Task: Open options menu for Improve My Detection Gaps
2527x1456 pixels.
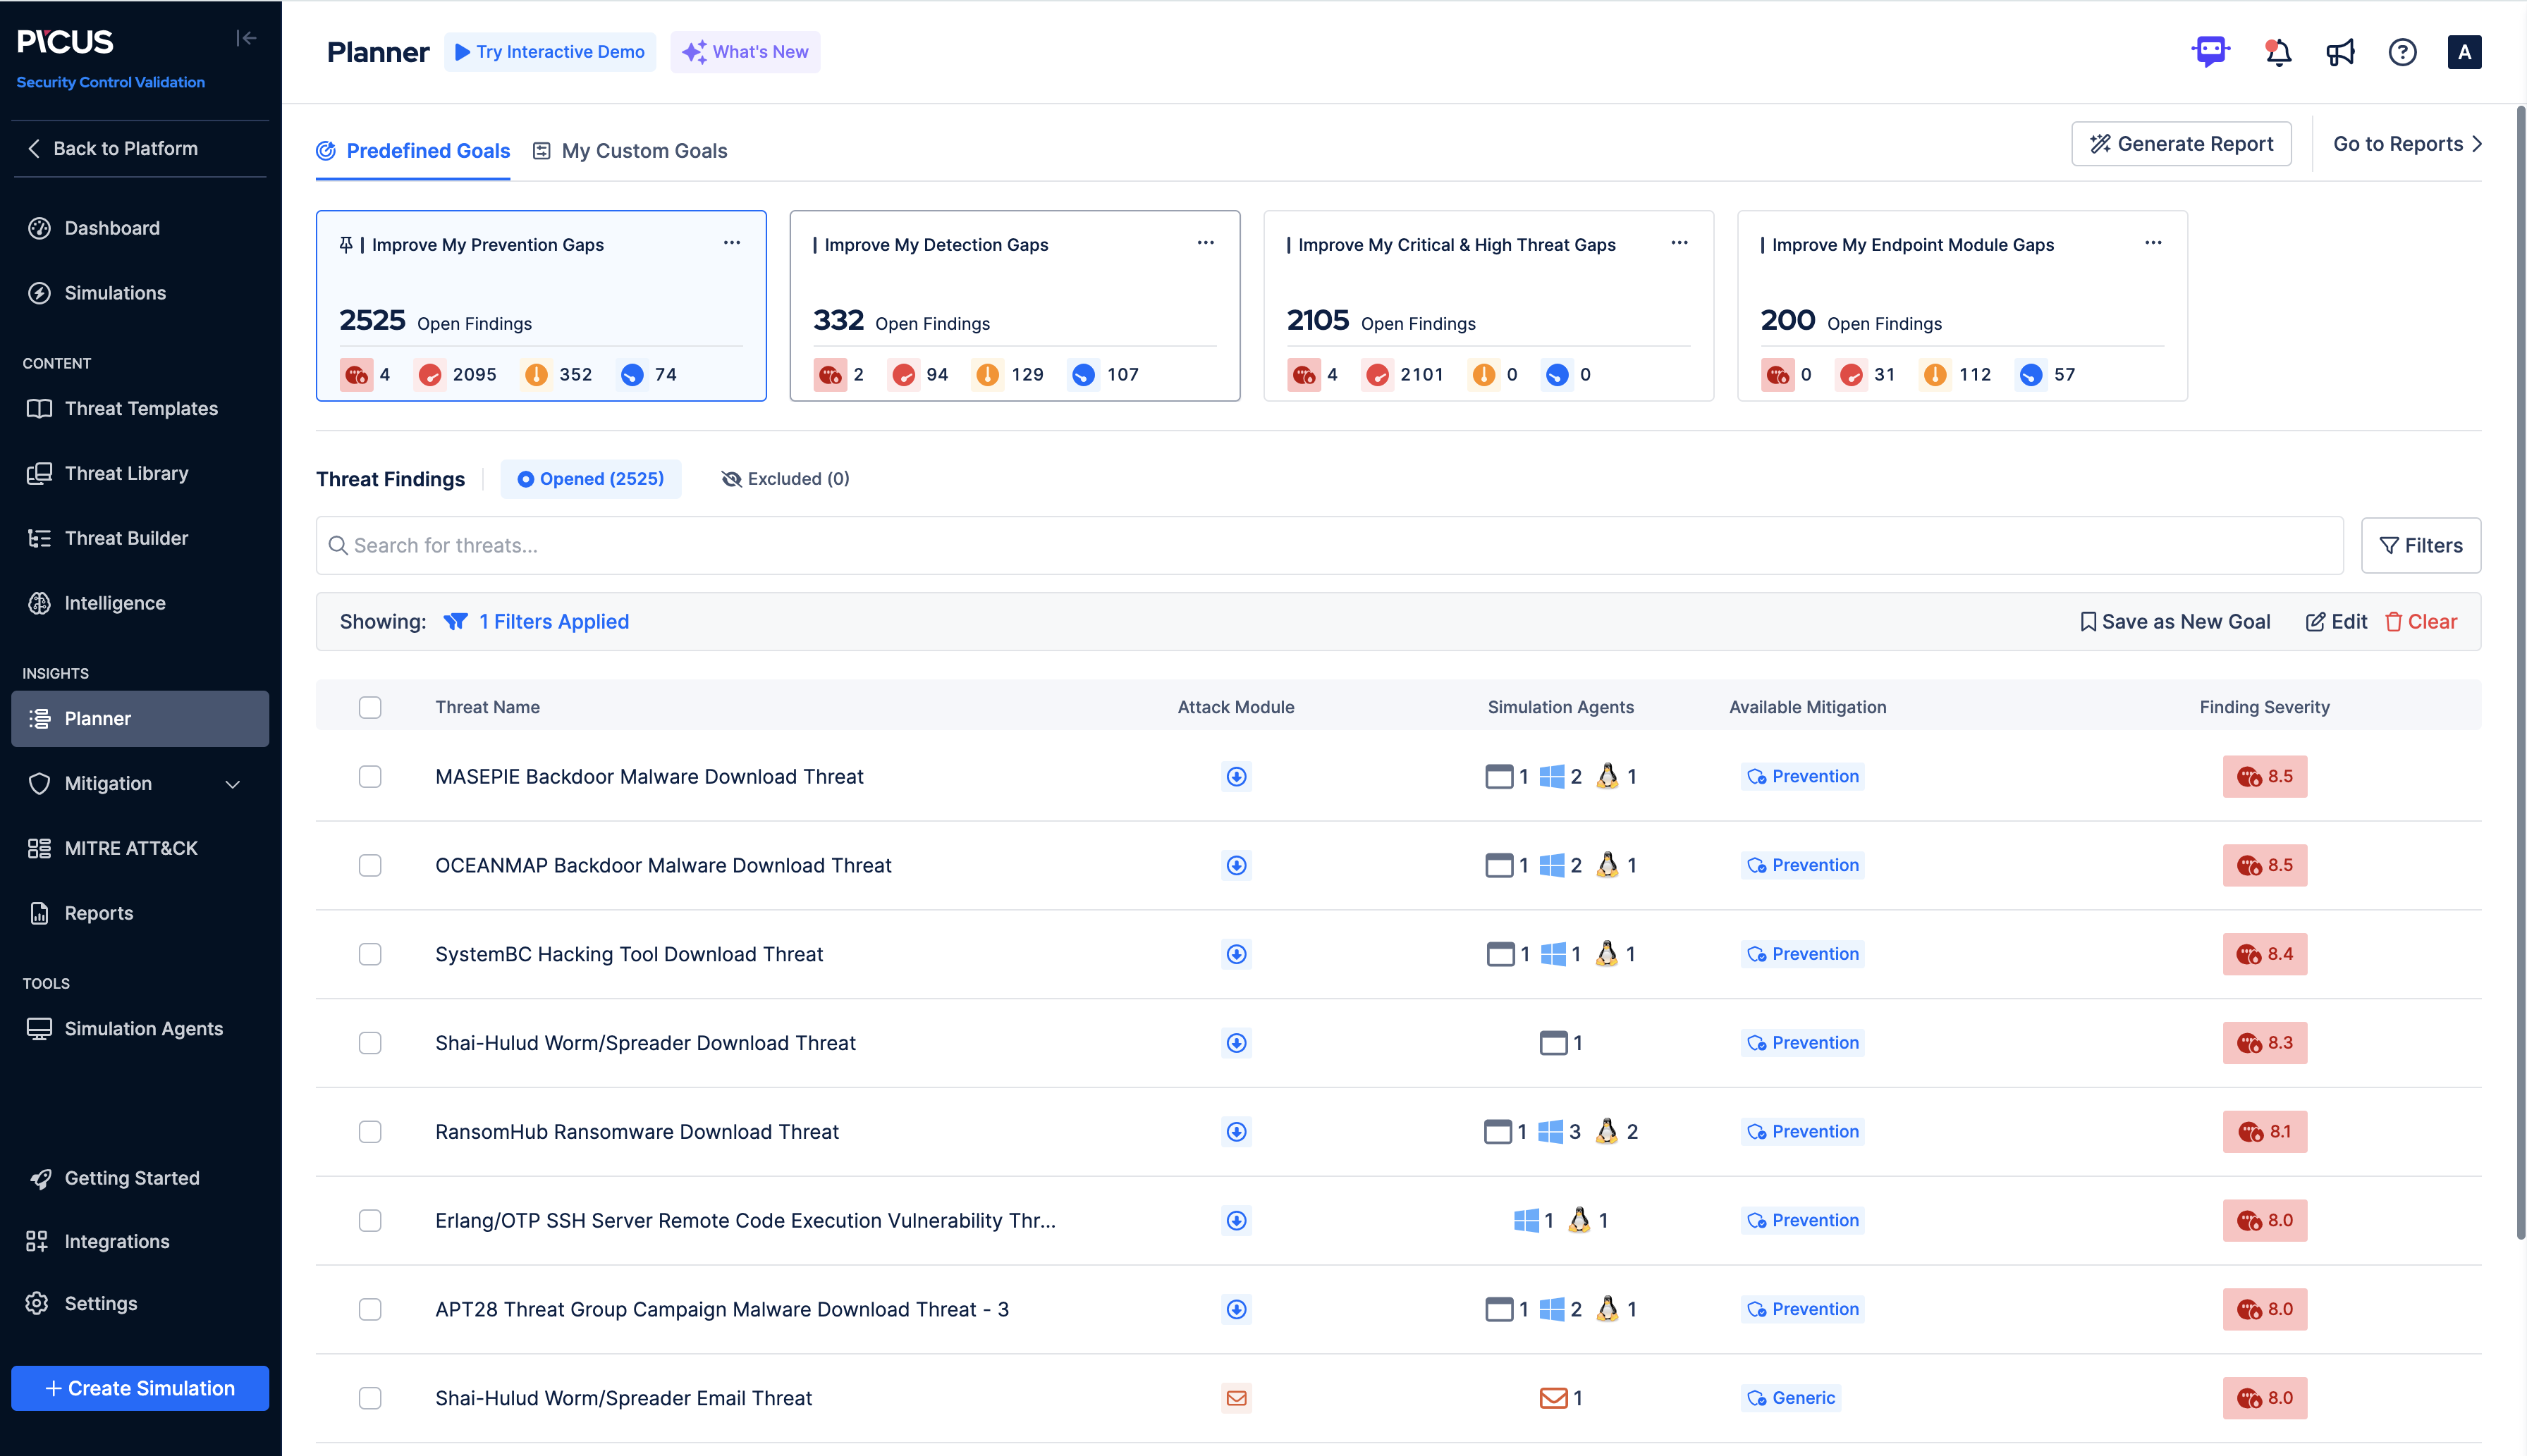Action: [1204, 243]
